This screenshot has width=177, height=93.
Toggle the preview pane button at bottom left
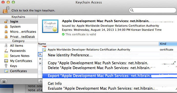click(x=4, y=81)
